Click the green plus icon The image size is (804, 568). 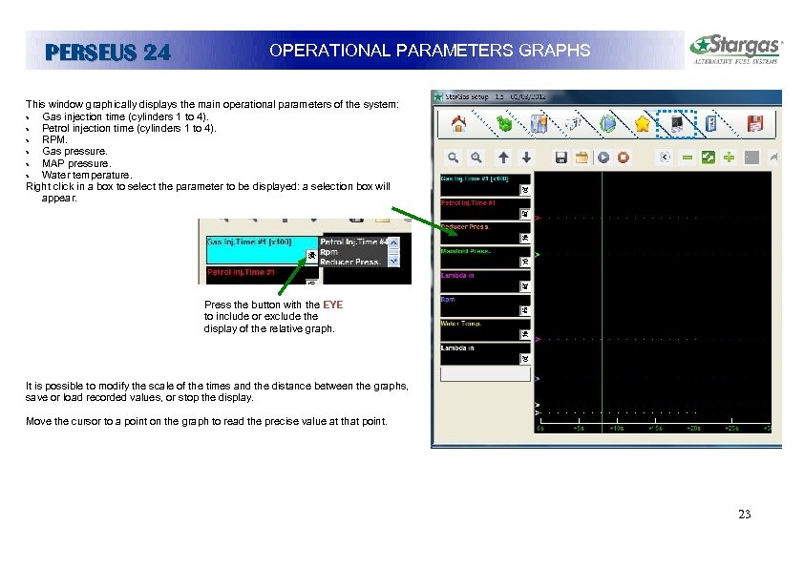tap(729, 158)
